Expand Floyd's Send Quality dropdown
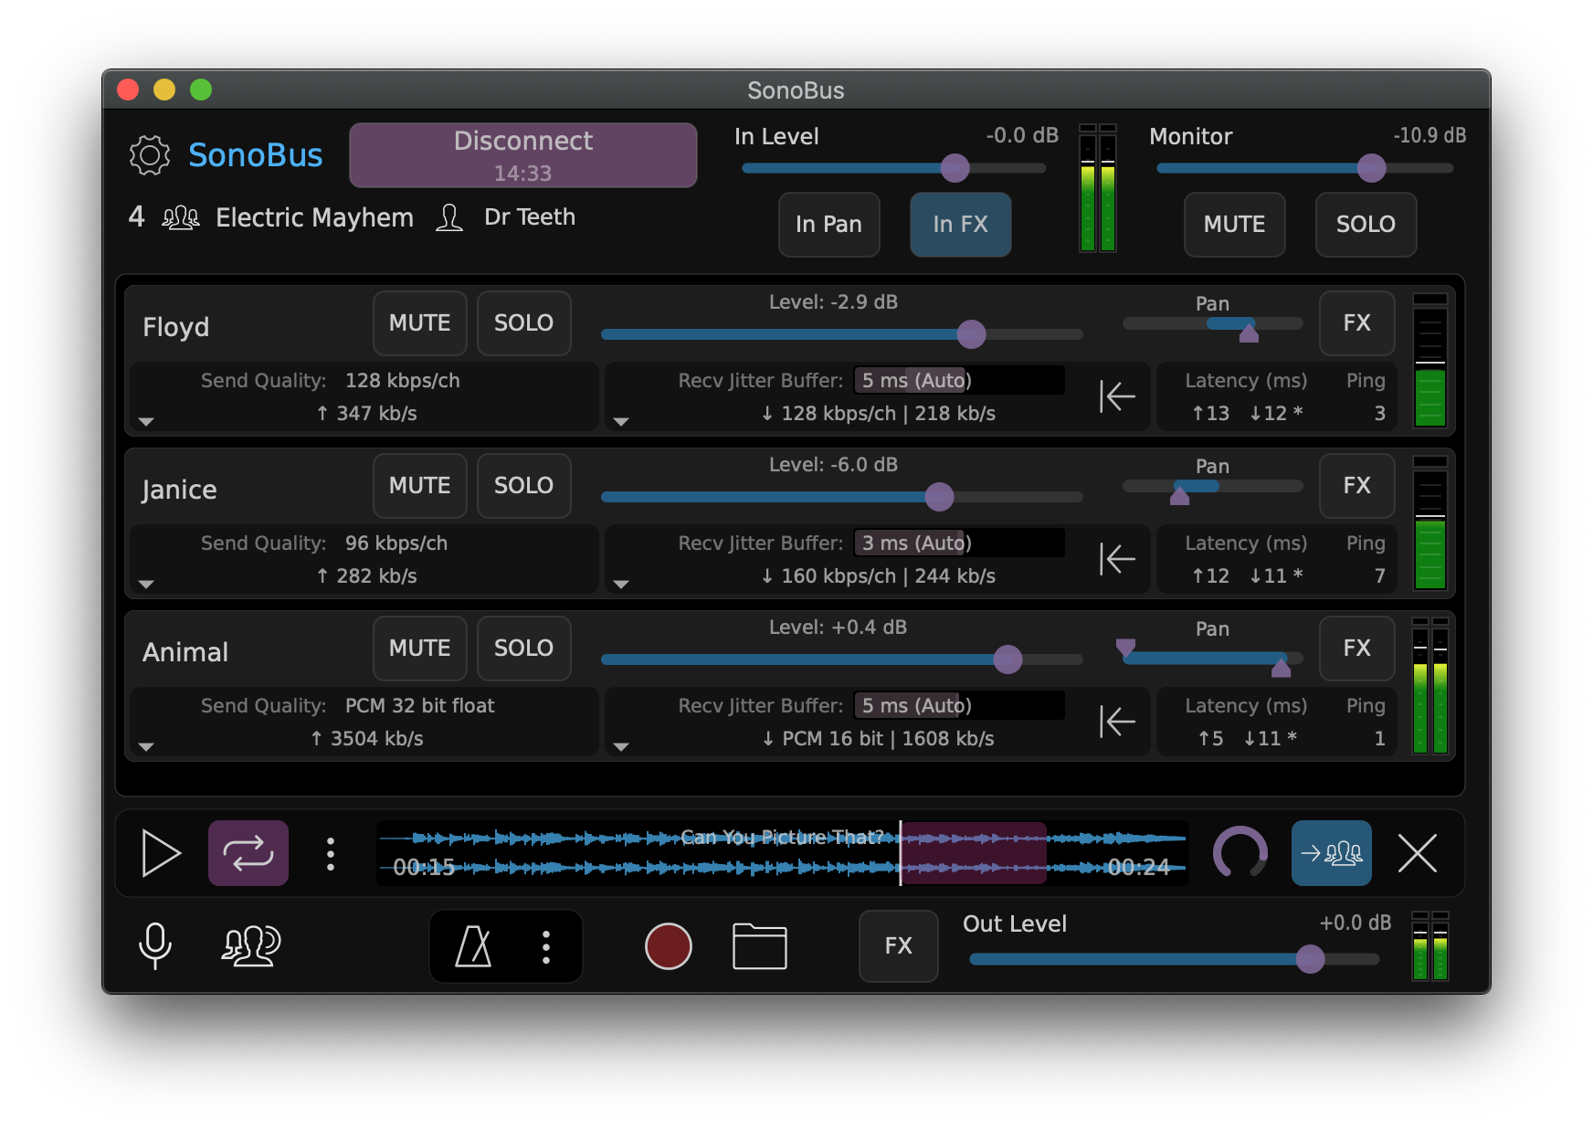Screen dimensions: 1593x1129 click(x=146, y=421)
